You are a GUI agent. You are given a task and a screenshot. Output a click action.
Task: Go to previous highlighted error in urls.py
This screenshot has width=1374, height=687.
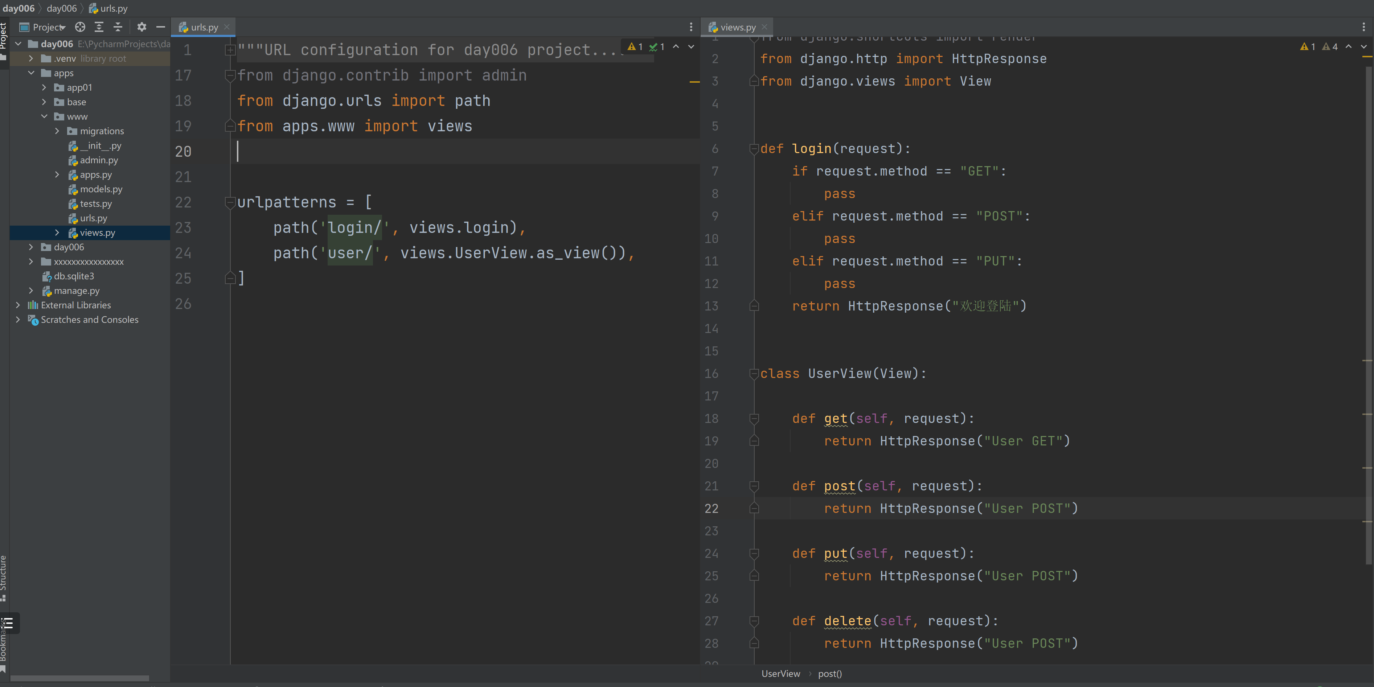coord(676,46)
